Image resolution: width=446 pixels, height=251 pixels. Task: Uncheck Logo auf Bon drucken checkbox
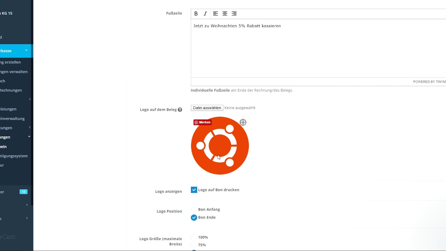pyautogui.click(x=194, y=190)
